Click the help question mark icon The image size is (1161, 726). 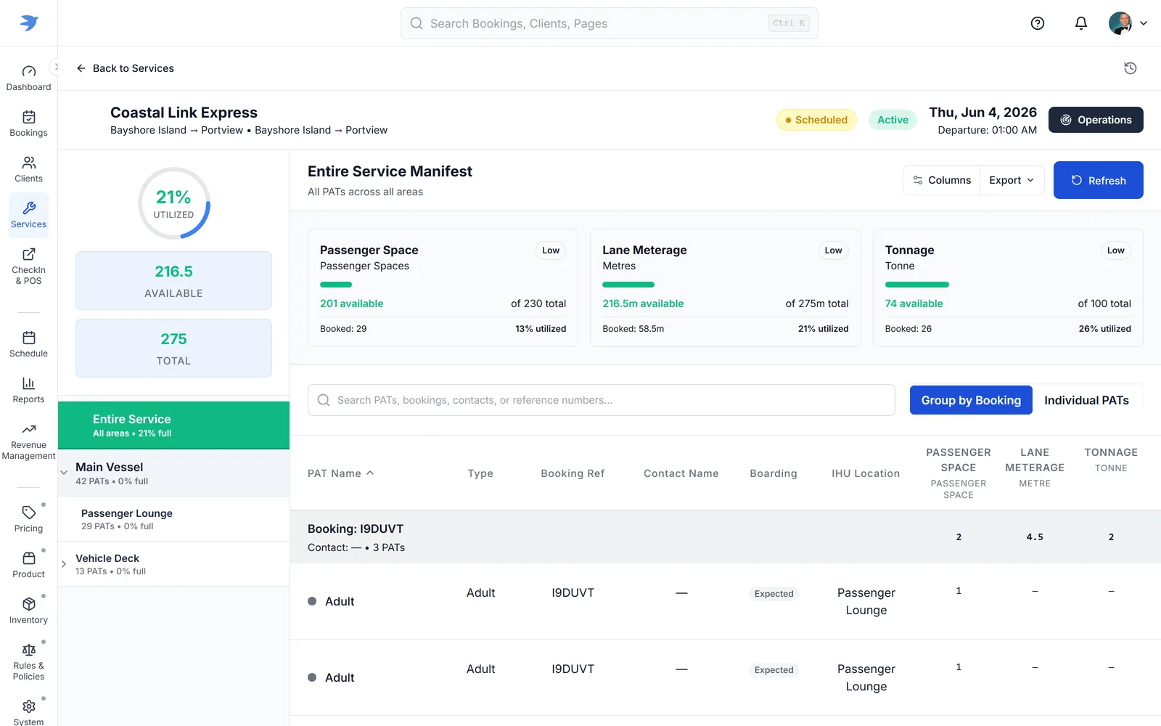tap(1038, 23)
